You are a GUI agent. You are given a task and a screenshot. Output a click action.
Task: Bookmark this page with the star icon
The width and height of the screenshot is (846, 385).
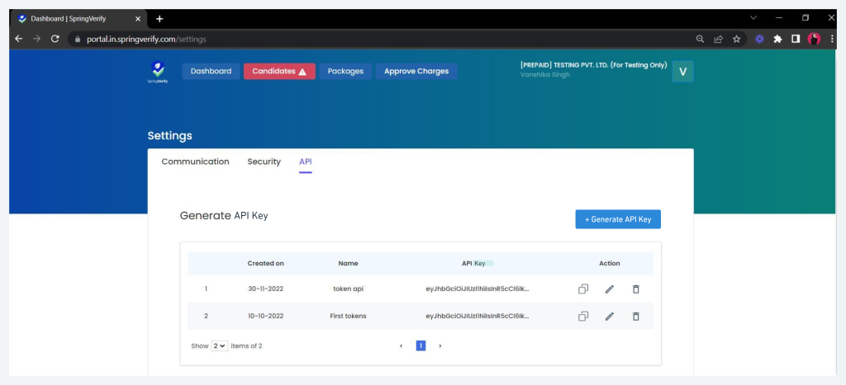point(736,39)
